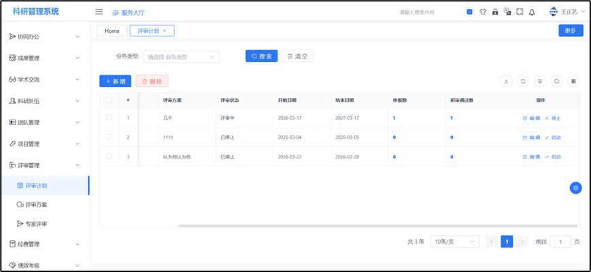Click the 新增 button

(x=115, y=81)
